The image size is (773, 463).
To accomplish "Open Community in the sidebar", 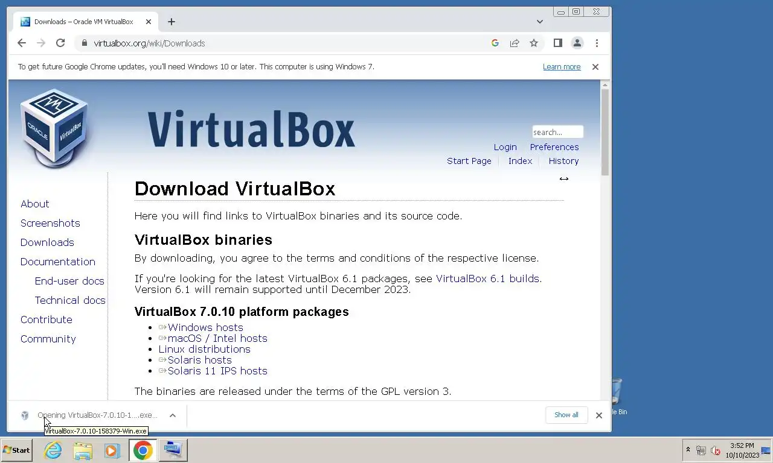I will (x=48, y=339).
